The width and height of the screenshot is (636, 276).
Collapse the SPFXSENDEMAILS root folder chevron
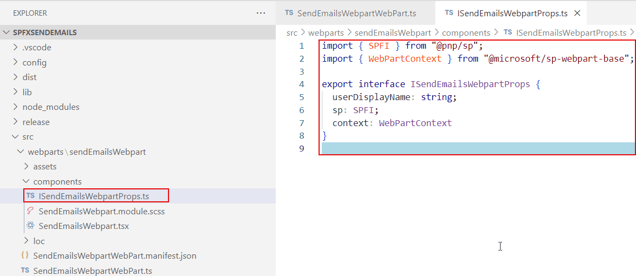[7, 32]
